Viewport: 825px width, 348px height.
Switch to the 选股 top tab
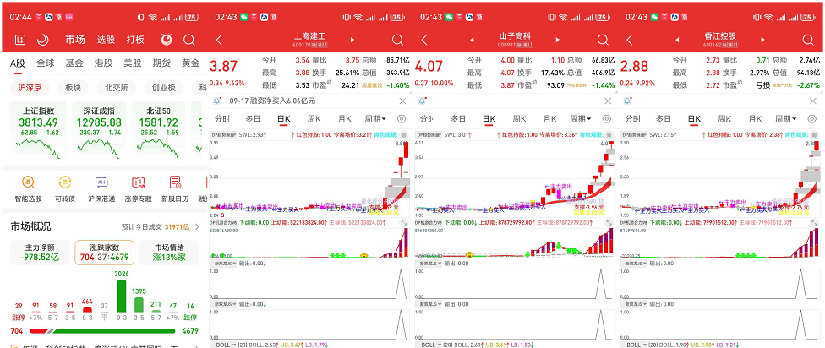(x=105, y=40)
